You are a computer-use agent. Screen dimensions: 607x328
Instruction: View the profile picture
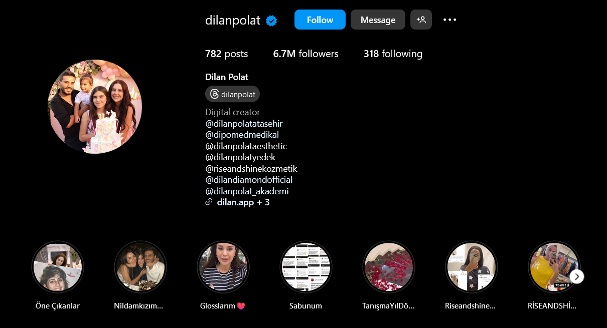95,107
